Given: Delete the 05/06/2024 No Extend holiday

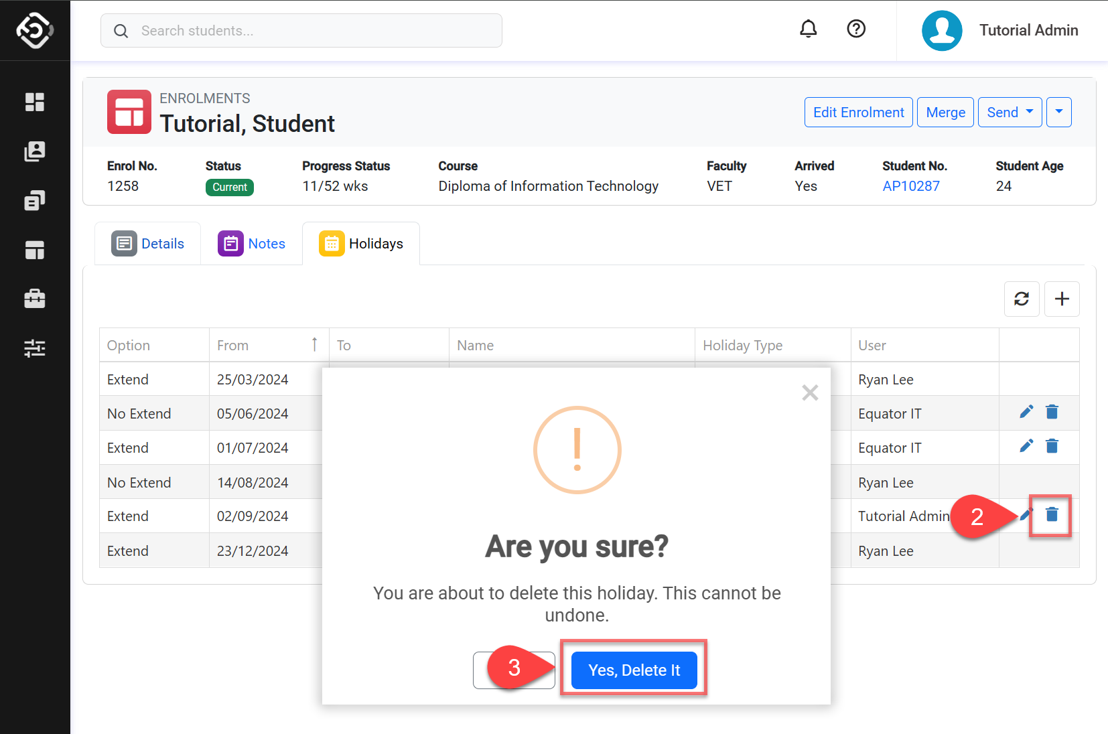Looking at the screenshot, I should pos(1052,412).
